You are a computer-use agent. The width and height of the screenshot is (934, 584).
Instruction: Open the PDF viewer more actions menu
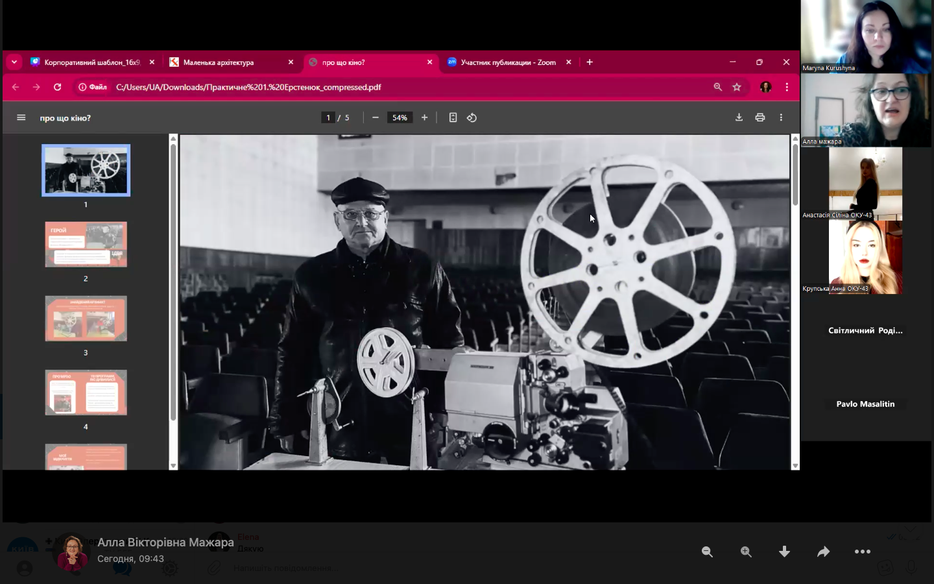point(781,117)
